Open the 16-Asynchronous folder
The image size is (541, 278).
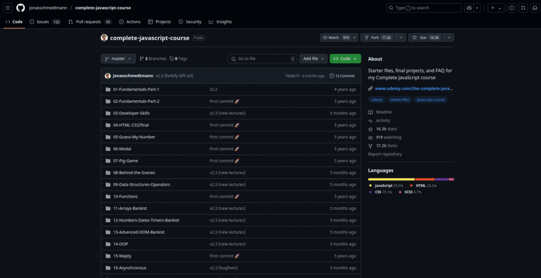[x=130, y=267]
